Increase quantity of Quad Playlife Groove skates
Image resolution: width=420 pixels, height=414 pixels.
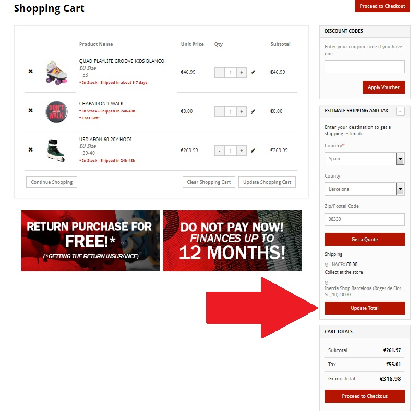[x=242, y=72]
